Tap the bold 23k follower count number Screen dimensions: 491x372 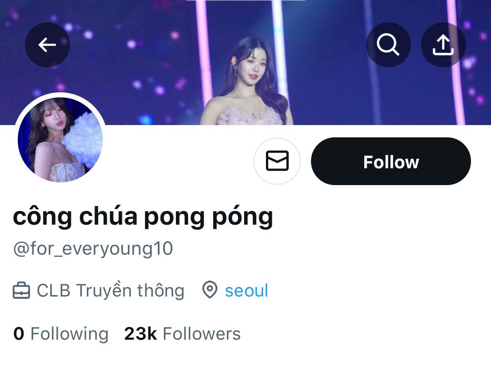point(140,333)
